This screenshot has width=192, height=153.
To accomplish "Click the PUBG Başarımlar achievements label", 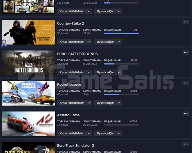I will [x=112, y=60].
